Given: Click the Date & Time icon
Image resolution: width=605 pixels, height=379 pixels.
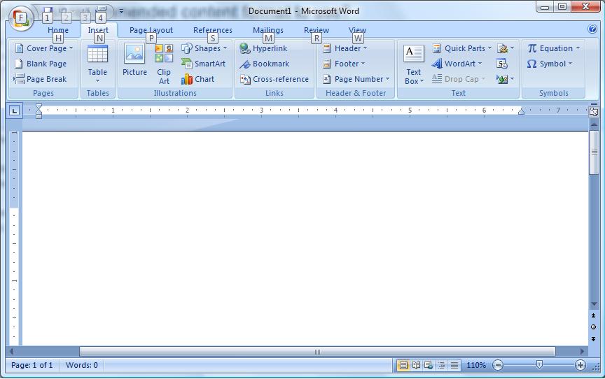Looking at the screenshot, I should pyautogui.click(x=501, y=64).
